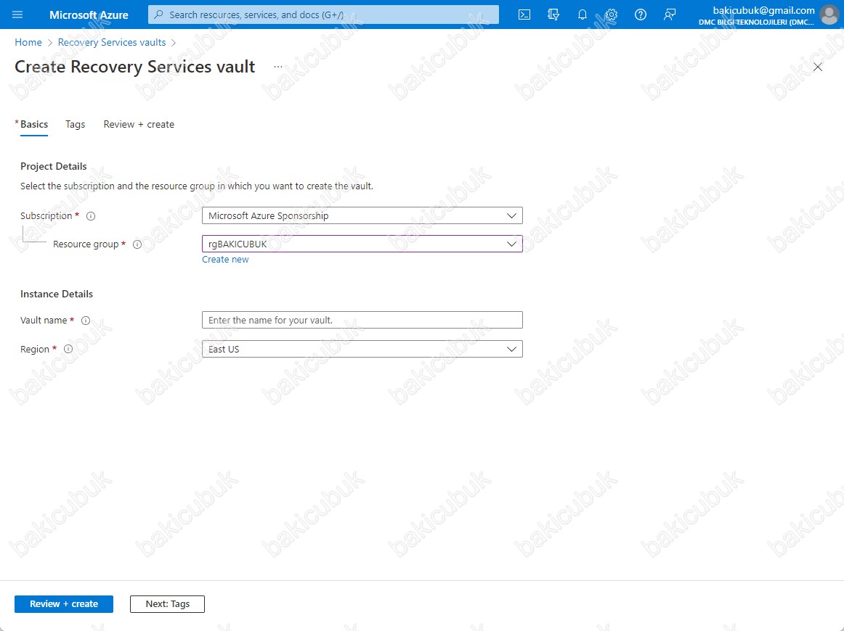Expand the Subscription dropdown
The image size is (844, 631).
362,215
